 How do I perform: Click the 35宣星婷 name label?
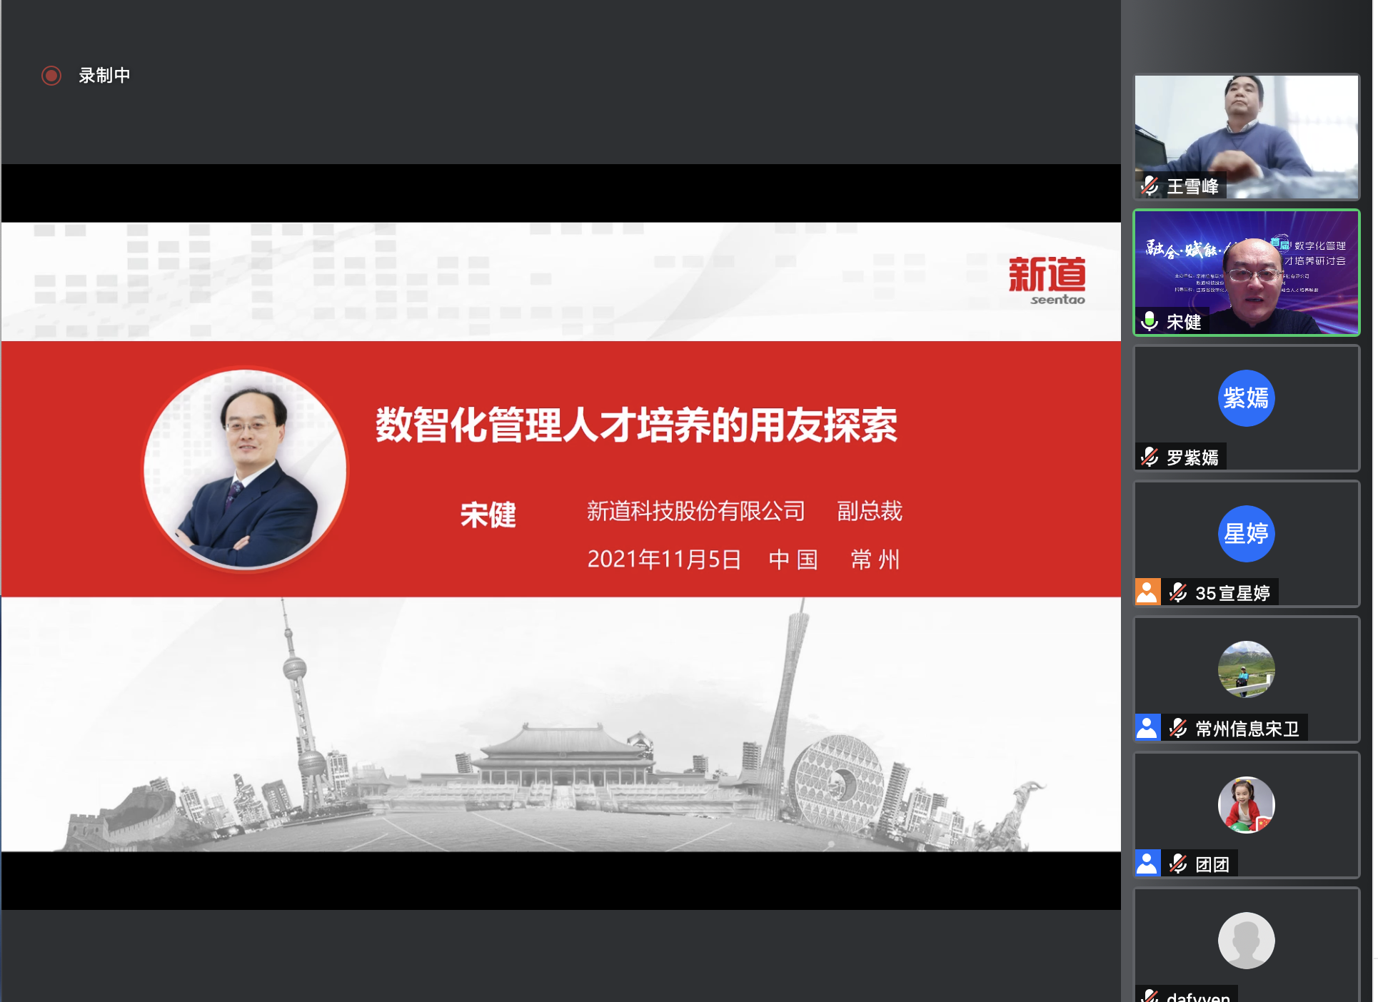1233,592
